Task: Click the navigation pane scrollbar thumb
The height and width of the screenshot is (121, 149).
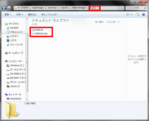Action: 27,62
